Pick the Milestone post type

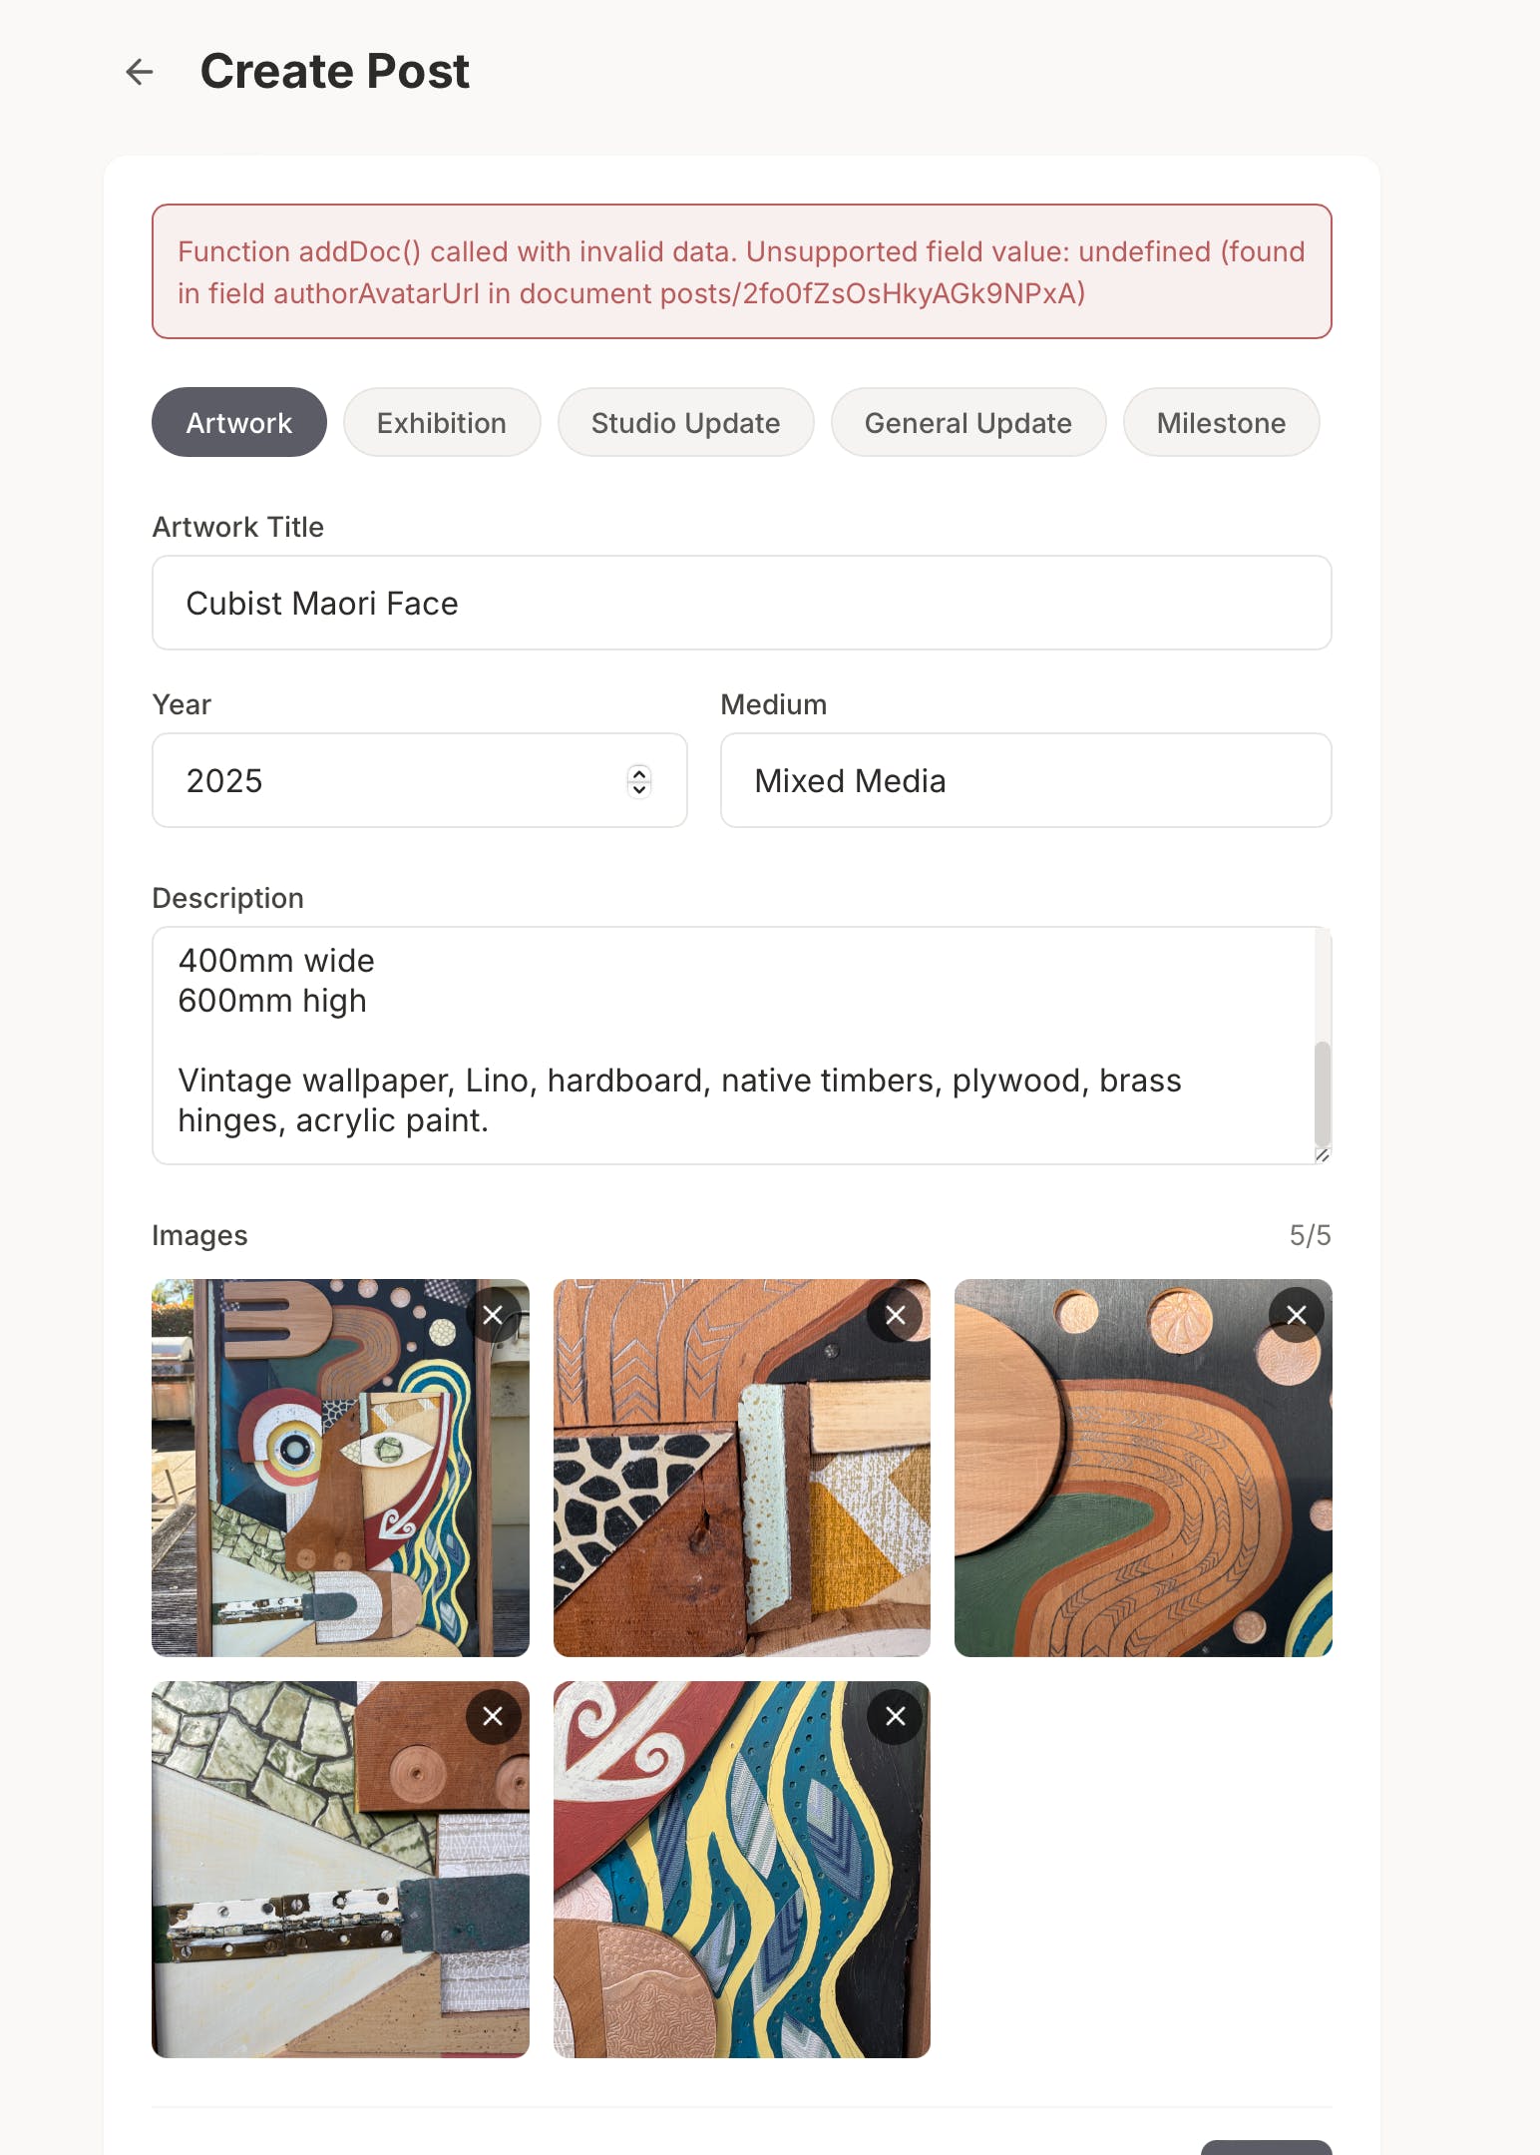1221,422
